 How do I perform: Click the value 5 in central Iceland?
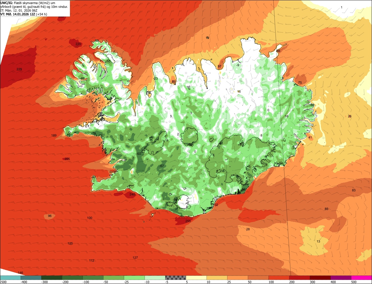pos(171,116)
